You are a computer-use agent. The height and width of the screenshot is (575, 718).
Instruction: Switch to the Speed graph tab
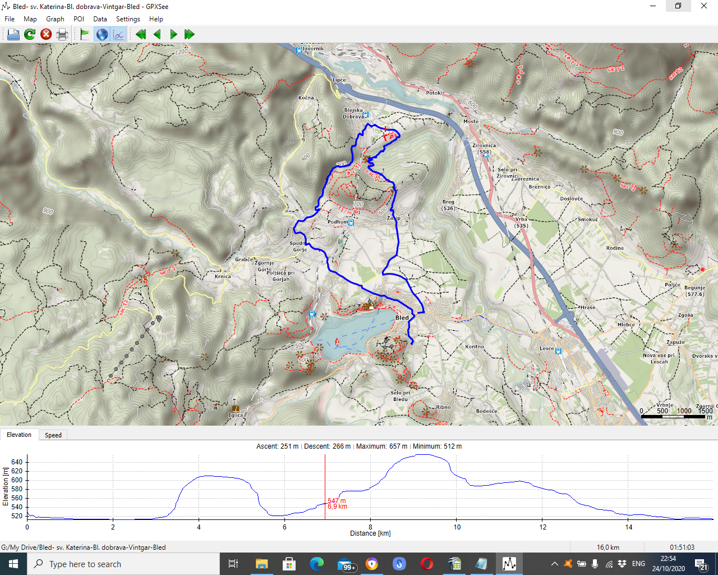point(53,435)
